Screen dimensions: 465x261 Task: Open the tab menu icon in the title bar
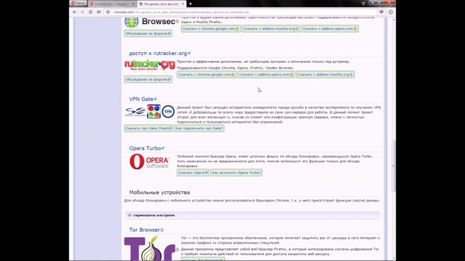[x=363, y=3]
